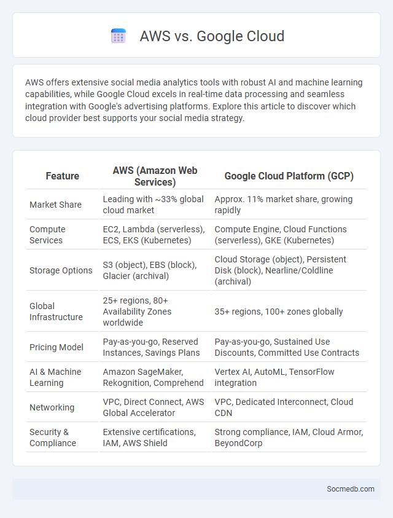393x518 pixels.
Task: Select the 'Networking' row label
Action: (x=52, y=407)
